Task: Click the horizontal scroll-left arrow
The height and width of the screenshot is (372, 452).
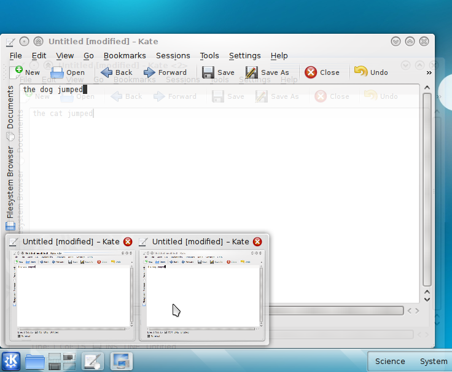Action: point(410,311)
